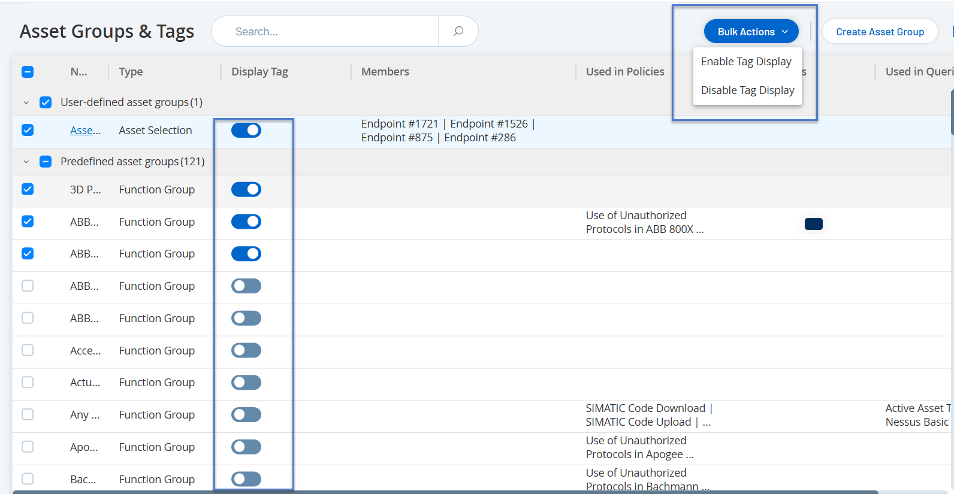
Task: Collapse the User-defined asset groups section
Action: (x=26, y=102)
